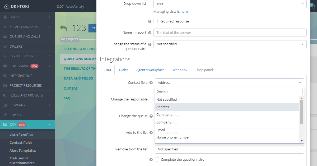Collapse the CRM section using its chevron
Screen dimensions: 317x166
(50, 124)
